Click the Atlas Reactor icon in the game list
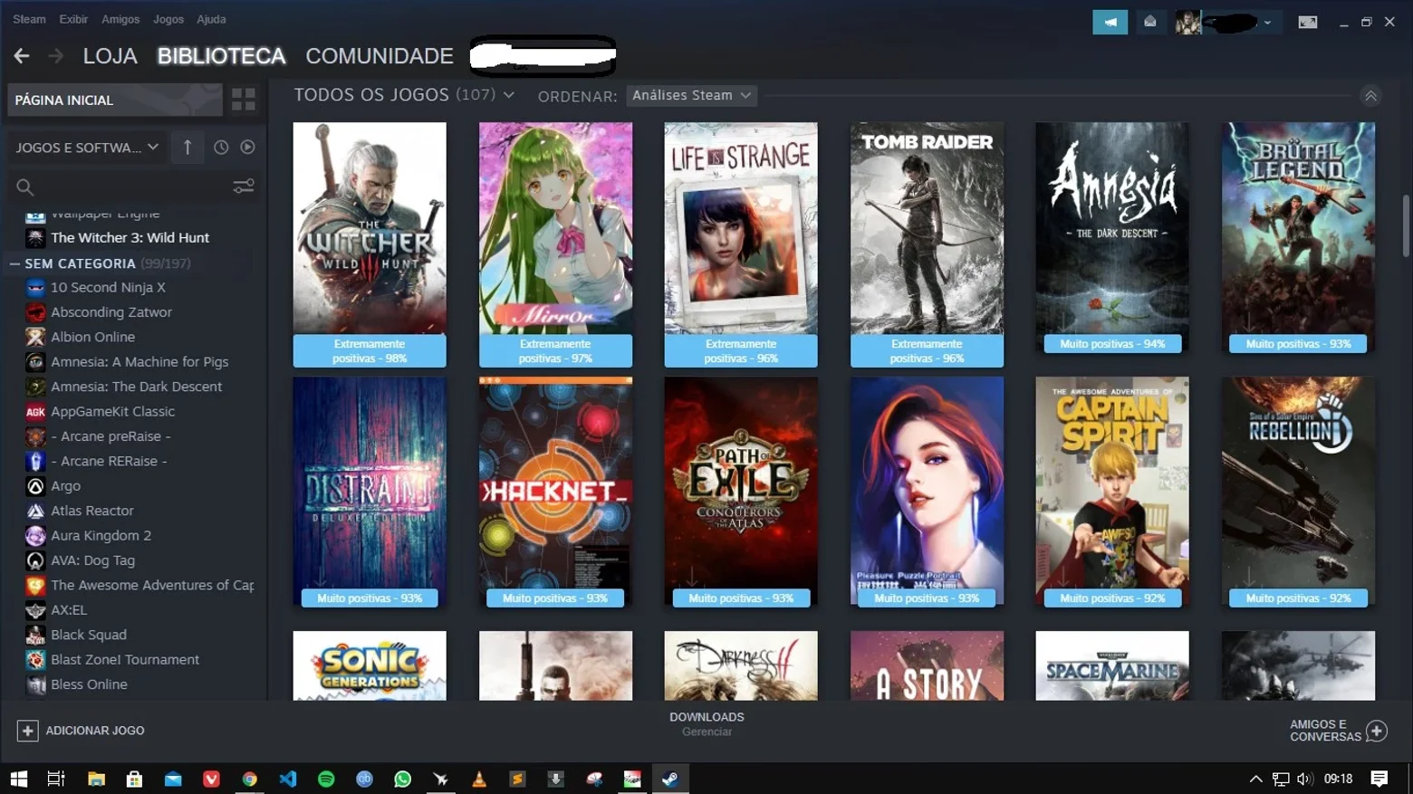Screen dimensions: 1413x794 (x=35, y=511)
